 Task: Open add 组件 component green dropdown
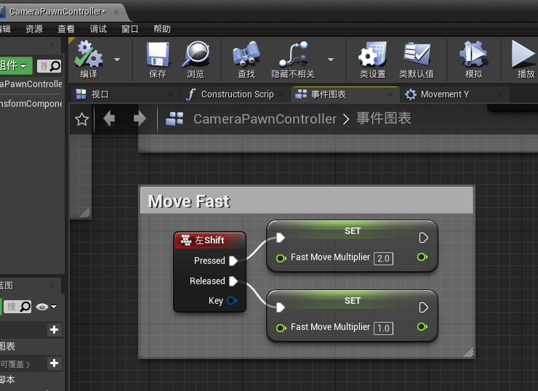[16, 65]
